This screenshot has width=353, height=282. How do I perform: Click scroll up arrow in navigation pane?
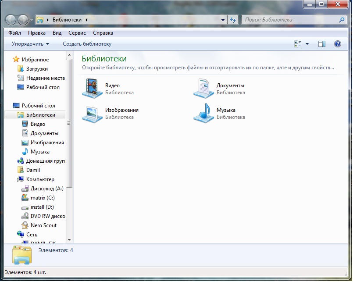pyautogui.click(x=69, y=55)
